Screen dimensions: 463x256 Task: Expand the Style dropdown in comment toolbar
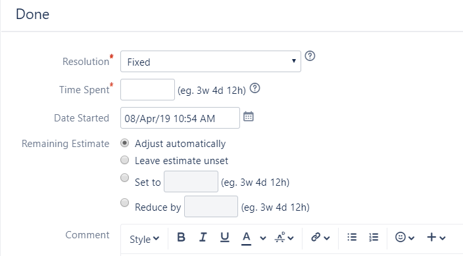pyautogui.click(x=145, y=239)
